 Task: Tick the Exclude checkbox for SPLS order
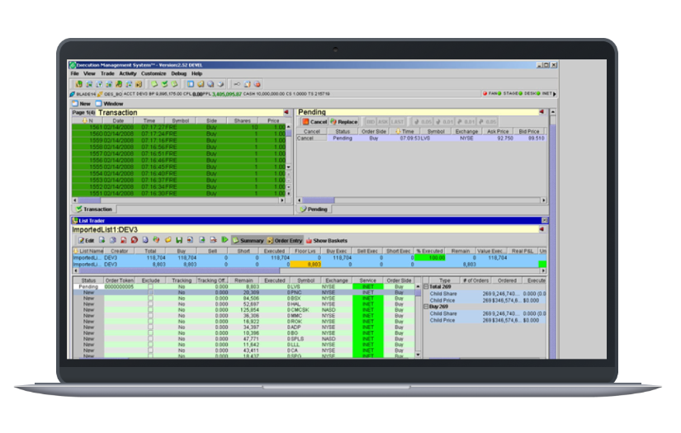click(150, 339)
